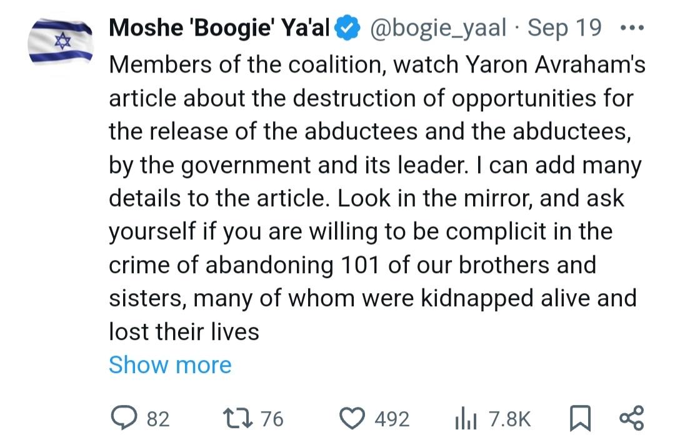Click the 82 replies count
Viewport: 675px width, 440px height.
click(x=158, y=419)
